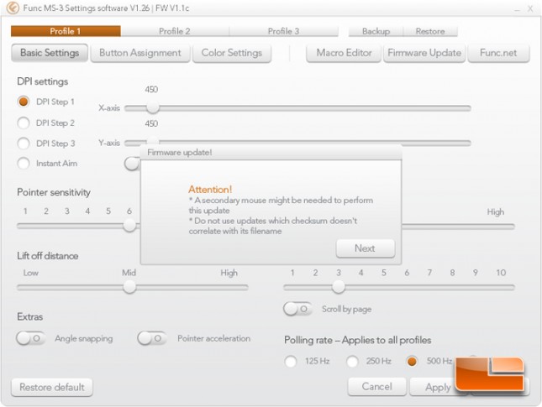Open the Button Assignment tab
The image size is (542, 407).
point(140,53)
